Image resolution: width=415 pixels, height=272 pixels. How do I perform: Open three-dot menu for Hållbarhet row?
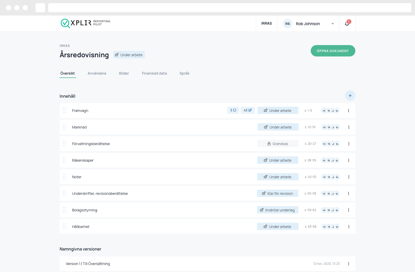pos(349,227)
